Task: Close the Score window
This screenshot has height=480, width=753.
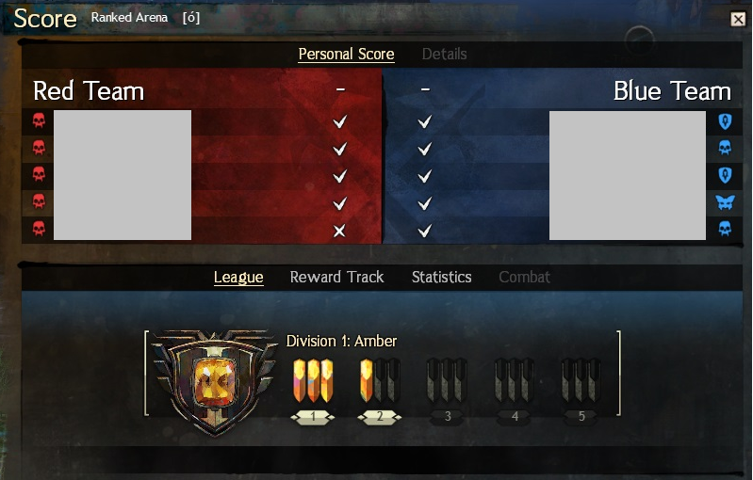Action: coord(738,19)
